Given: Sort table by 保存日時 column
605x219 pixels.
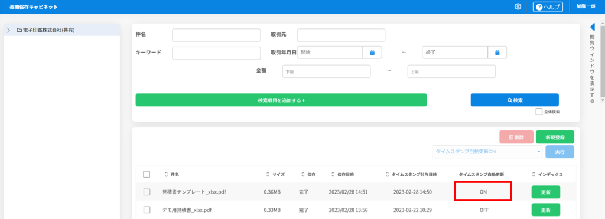Looking at the screenshot, I should coord(343,174).
